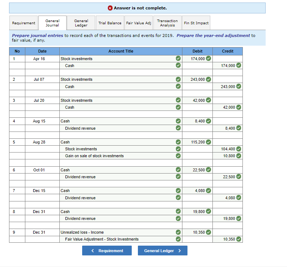Click the Dec 15 date cell
The width and height of the screenshot is (287, 267).
click(42, 191)
